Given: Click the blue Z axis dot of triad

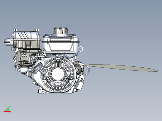Looking at the screenshot, I should point(10,112).
